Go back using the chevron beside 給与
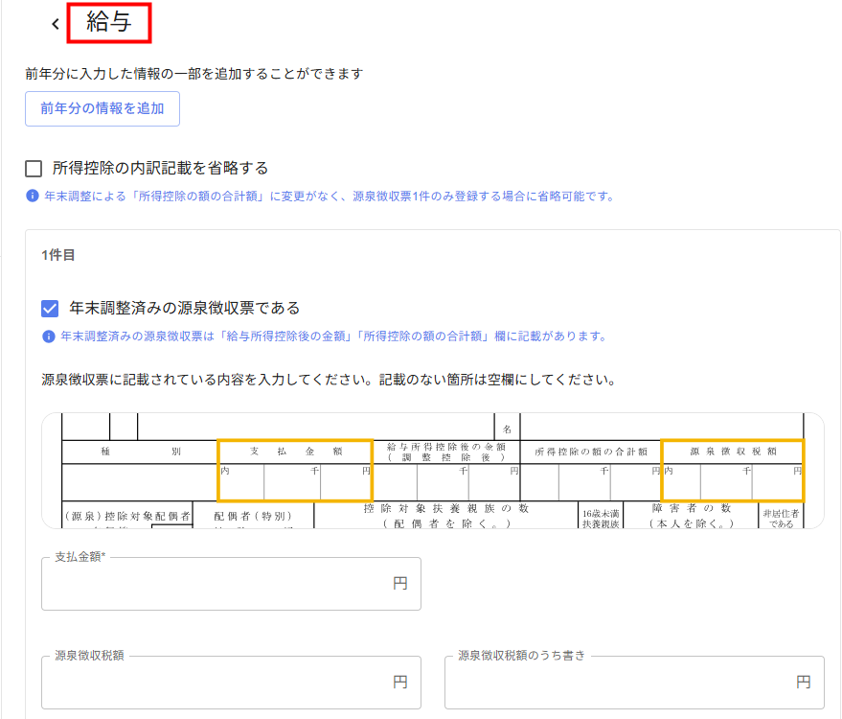The image size is (842, 719). 55,24
